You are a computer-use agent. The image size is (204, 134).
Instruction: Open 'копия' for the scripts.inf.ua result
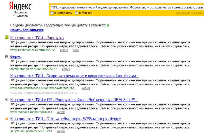point(61,131)
